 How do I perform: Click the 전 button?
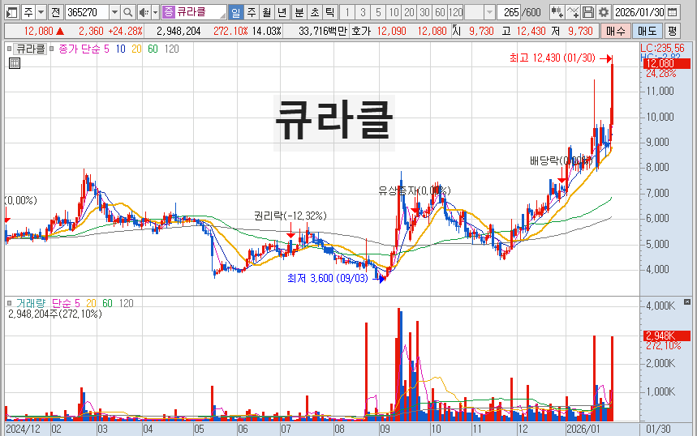click(55, 12)
